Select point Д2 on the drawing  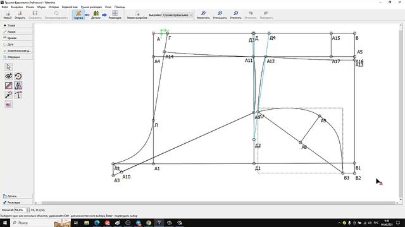pyautogui.click(x=254, y=139)
